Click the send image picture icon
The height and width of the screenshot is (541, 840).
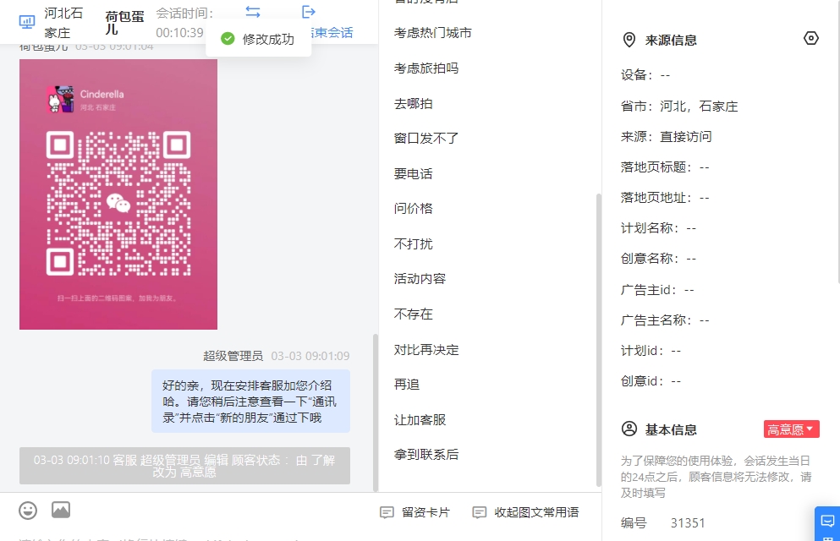click(61, 510)
